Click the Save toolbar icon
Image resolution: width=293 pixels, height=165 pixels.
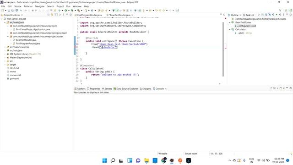[x=9, y=11]
